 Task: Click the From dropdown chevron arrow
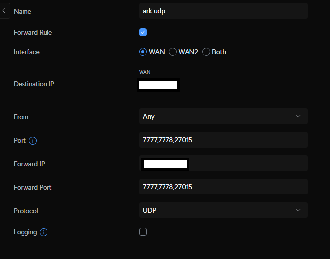(298, 116)
